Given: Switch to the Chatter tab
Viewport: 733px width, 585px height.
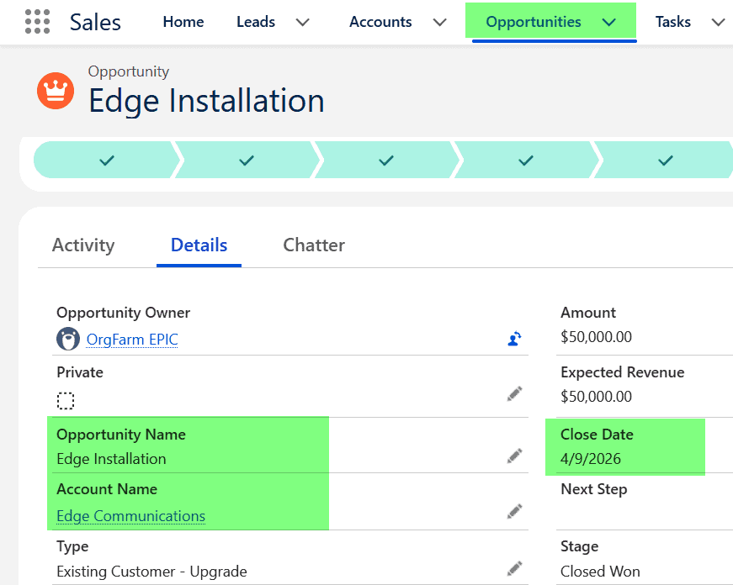Looking at the screenshot, I should [314, 245].
